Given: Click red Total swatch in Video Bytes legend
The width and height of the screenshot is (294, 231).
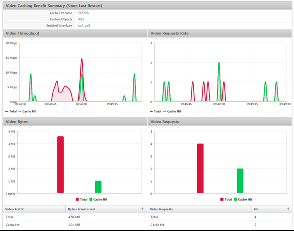Looking at the screenshot, I should pyautogui.click(x=77, y=199).
